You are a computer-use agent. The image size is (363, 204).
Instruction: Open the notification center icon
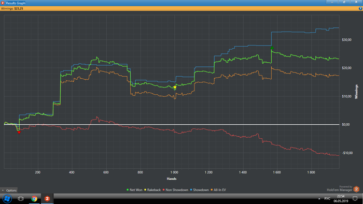coord(355,199)
